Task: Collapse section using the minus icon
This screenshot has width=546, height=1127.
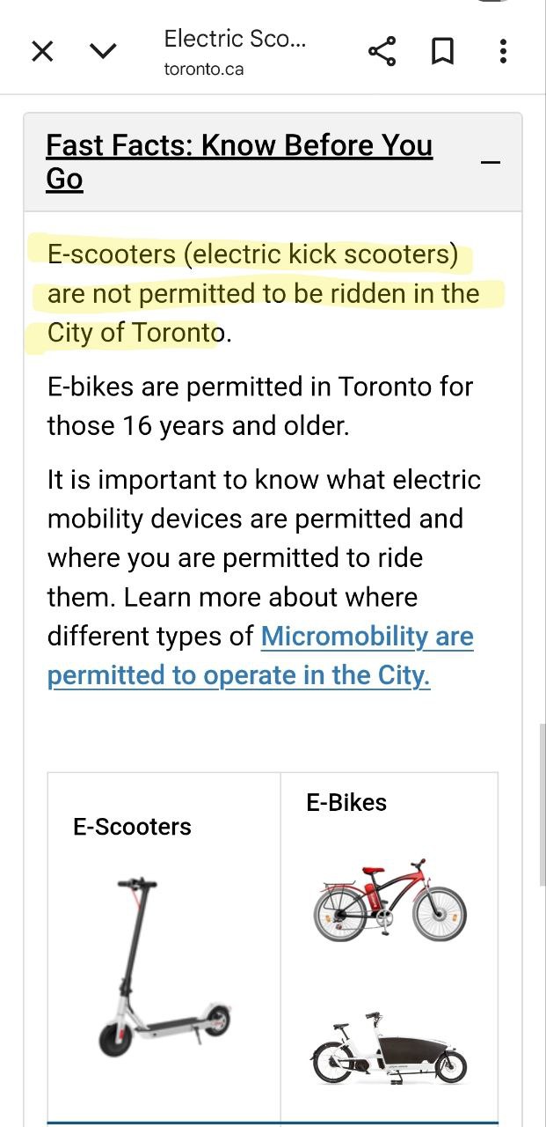Action: (491, 162)
